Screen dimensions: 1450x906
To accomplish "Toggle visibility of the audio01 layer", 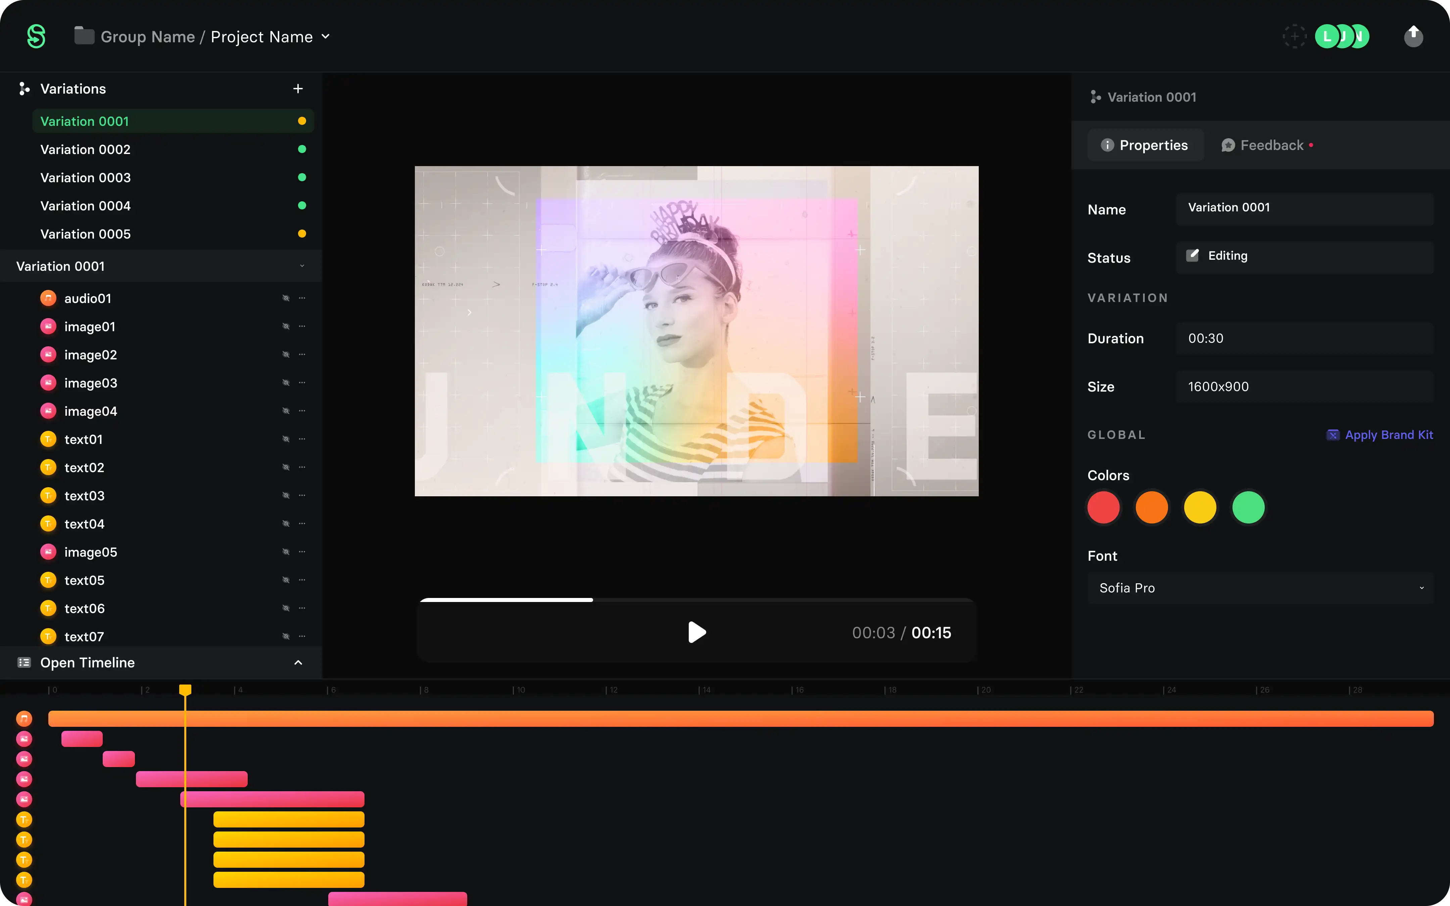I will pyautogui.click(x=286, y=298).
